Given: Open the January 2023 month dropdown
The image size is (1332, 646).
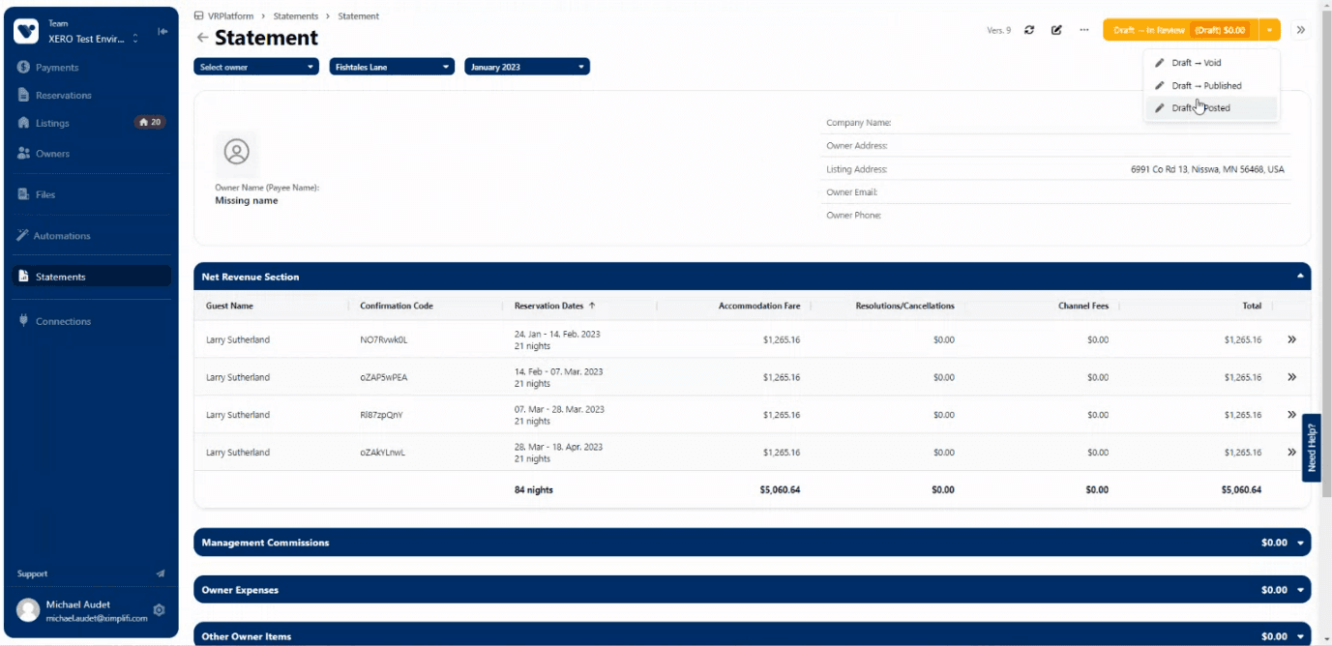Looking at the screenshot, I should pyautogui.click(x=525, y=66).
